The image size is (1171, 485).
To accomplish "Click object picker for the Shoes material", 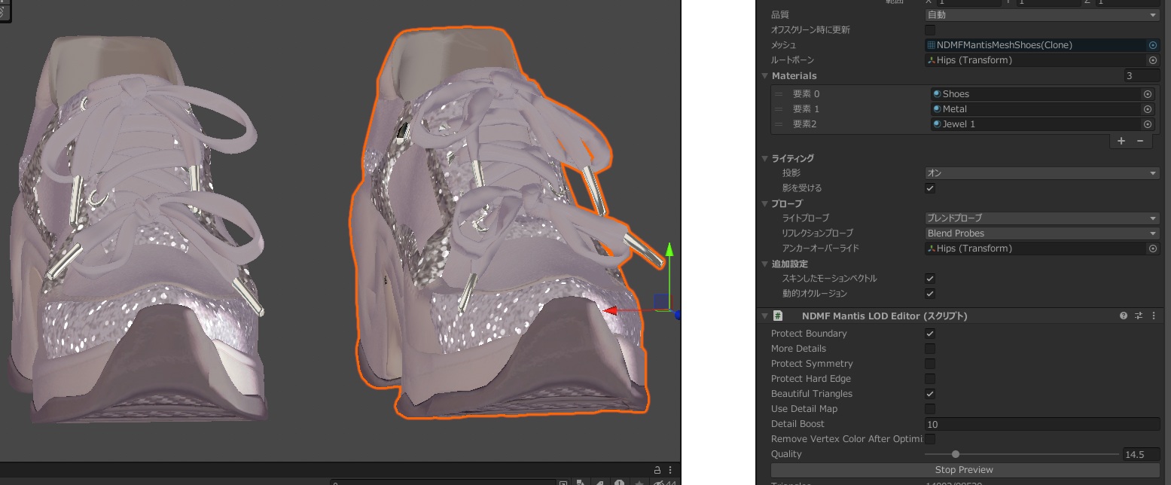I will pyautogui.click(x=1148, y=94).
